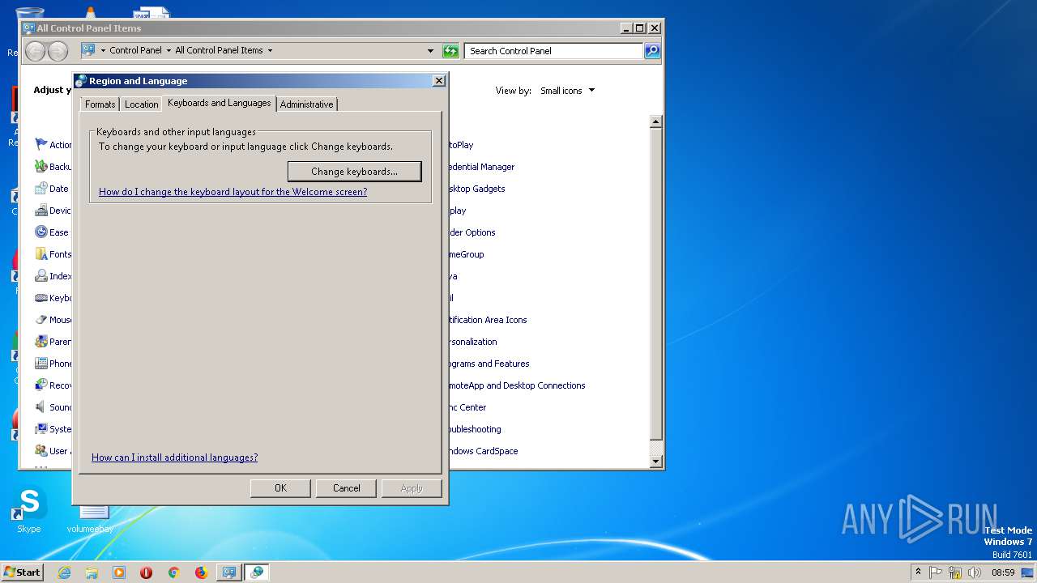Open the address bar history dropdown

[x=430, y=51]
